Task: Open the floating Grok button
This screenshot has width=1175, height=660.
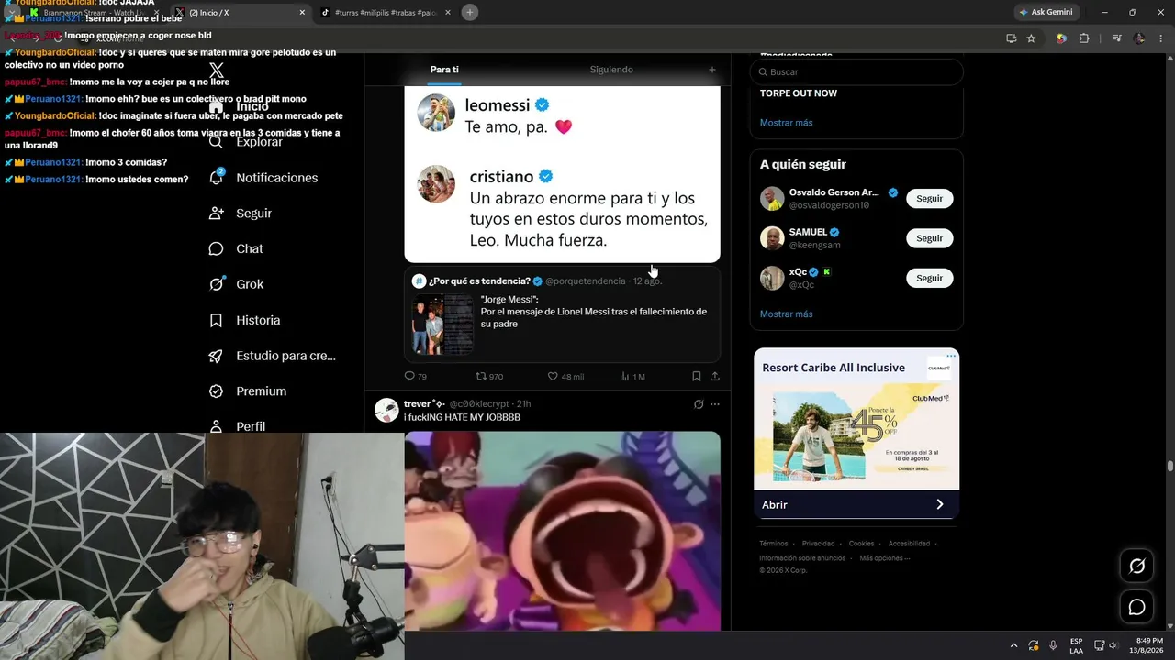Action: pyautogui.click(x=1136, y=566)
